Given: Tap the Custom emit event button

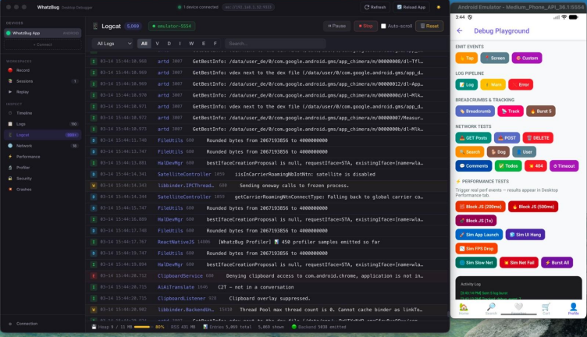Looking at the screenshot, I should 527,58.
